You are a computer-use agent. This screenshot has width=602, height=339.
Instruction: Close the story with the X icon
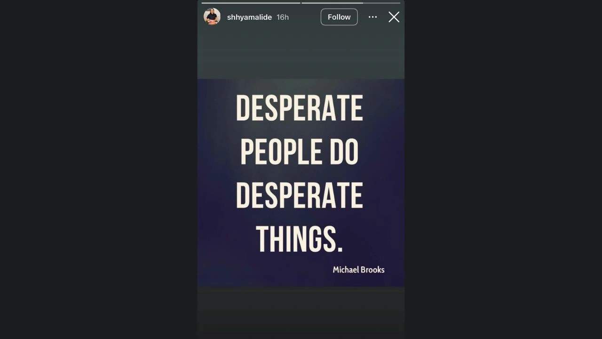tap(394, 17)
